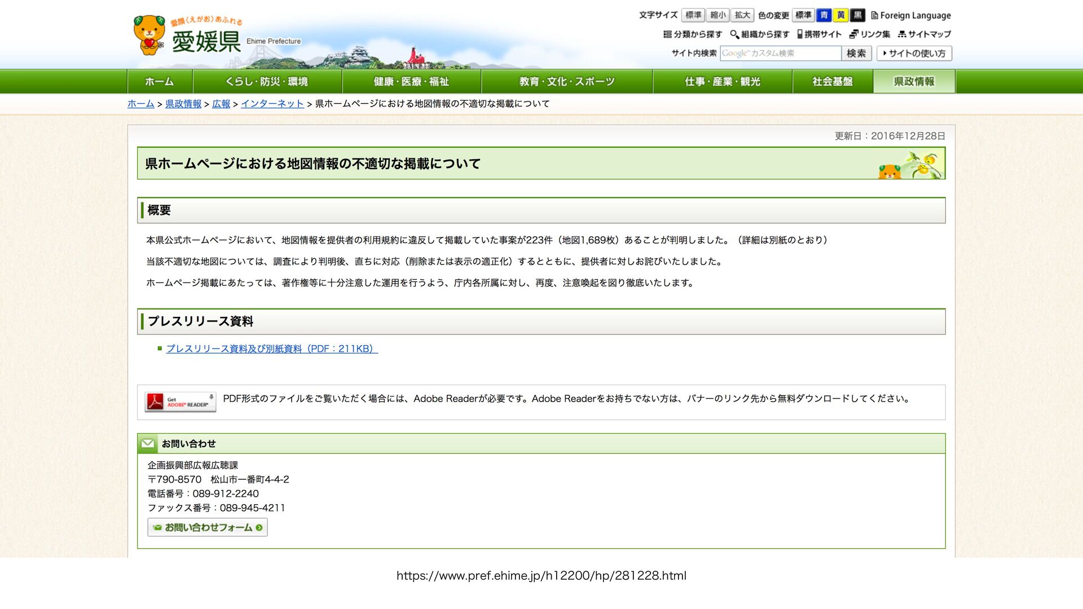Open the 県政情報 navigation tab
Screen dimensions: 1083x609
(x=914, y=81)
